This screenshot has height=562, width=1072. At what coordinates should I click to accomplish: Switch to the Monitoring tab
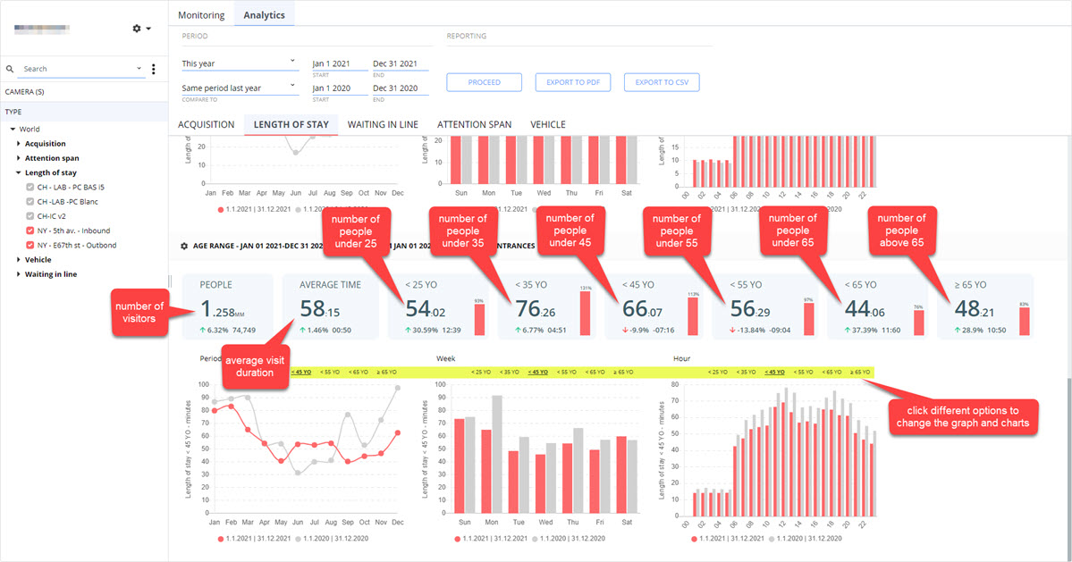[201, 15]
